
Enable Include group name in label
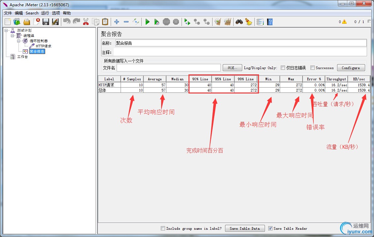point(163,228)
